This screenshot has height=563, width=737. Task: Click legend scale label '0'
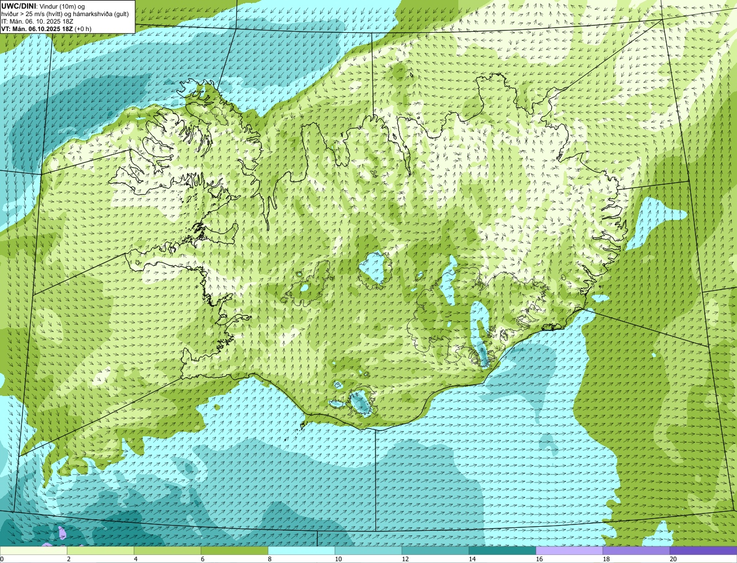pyautogui.click(x=2, y=559)
